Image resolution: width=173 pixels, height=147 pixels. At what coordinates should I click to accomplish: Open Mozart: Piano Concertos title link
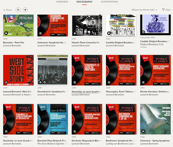pyautogui.click(x=87, y=43)
